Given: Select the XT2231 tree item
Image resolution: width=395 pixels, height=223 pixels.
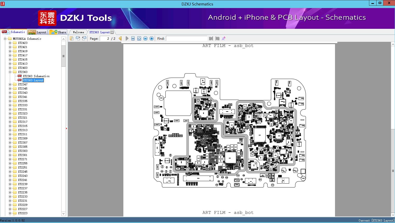Looking at the screenshot, I should tap(23, 201).
